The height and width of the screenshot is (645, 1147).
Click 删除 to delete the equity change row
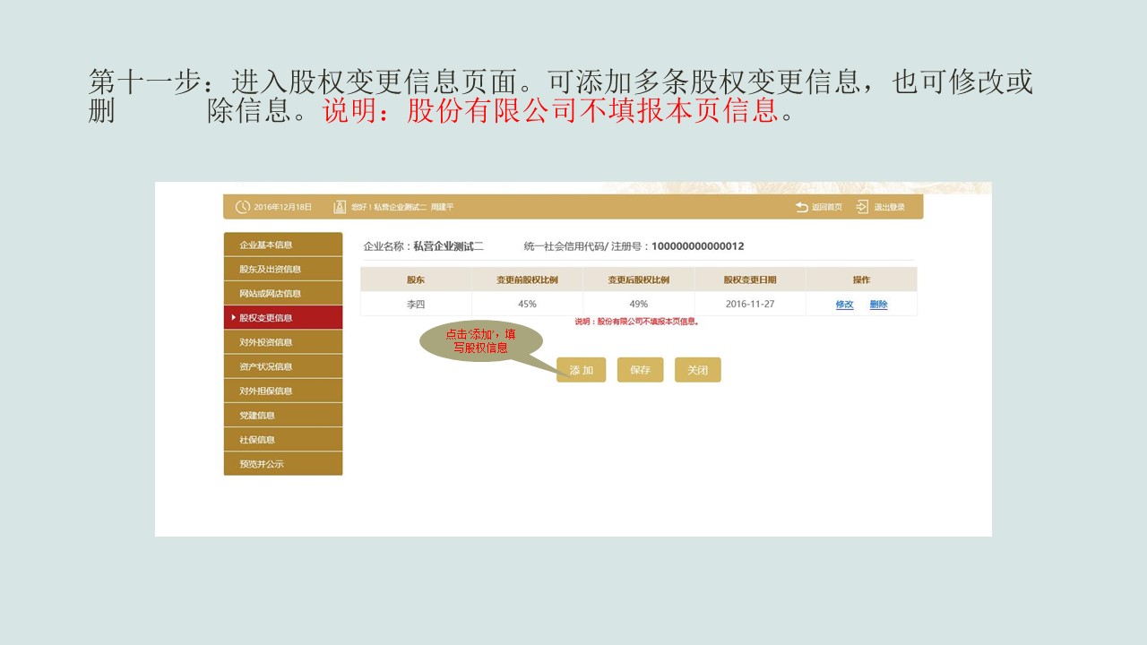878,304
